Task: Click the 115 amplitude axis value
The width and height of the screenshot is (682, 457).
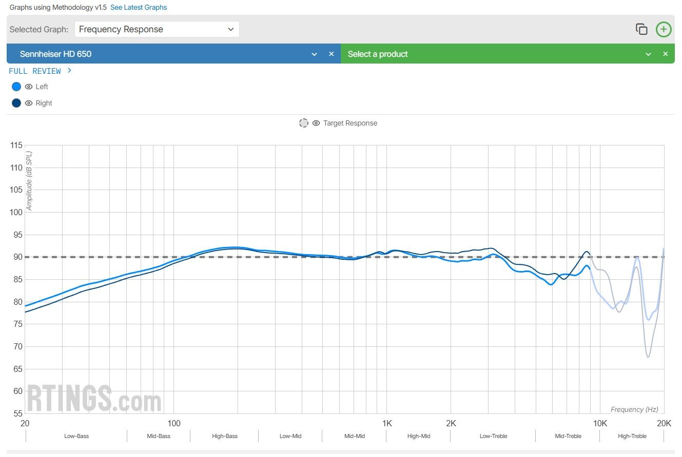Action: click(x=16, y=146)
